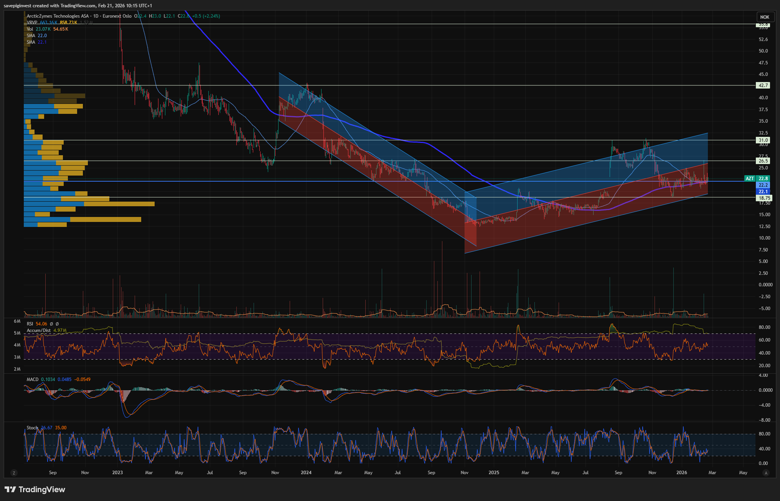
Task: Click the Accum/Dist indicator label
Action: pyautogui.click(x=38, y=330)
